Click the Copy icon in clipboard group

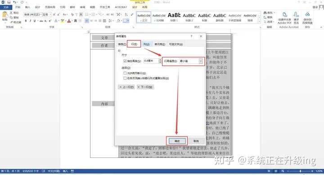[x=11, y=17]
